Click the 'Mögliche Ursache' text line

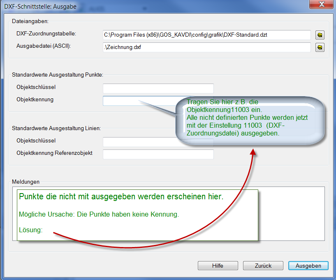coord(99,215)
